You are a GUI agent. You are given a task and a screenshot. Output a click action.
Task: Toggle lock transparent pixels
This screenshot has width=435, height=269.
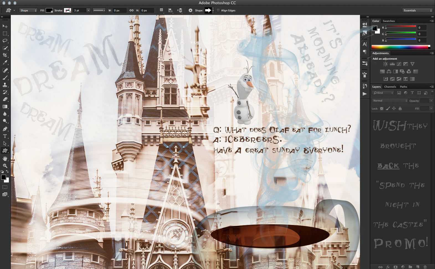pos(382,108)
